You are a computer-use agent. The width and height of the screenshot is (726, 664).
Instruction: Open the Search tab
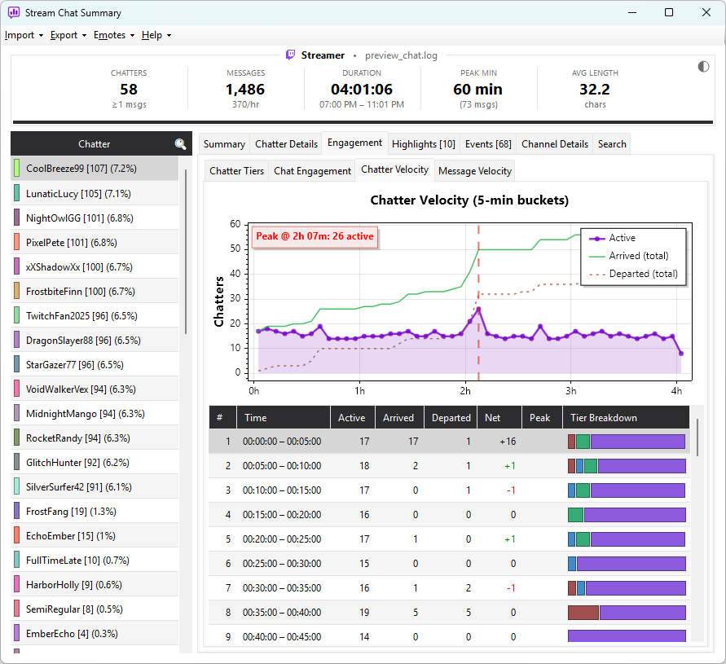point(612,144)
